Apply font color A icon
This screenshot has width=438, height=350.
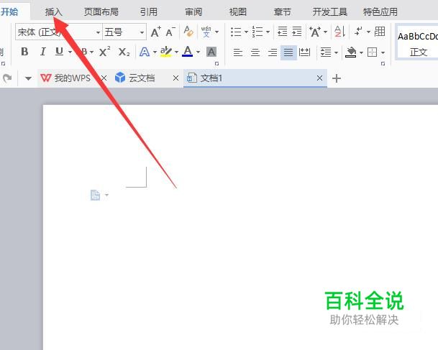coord(188,51)
